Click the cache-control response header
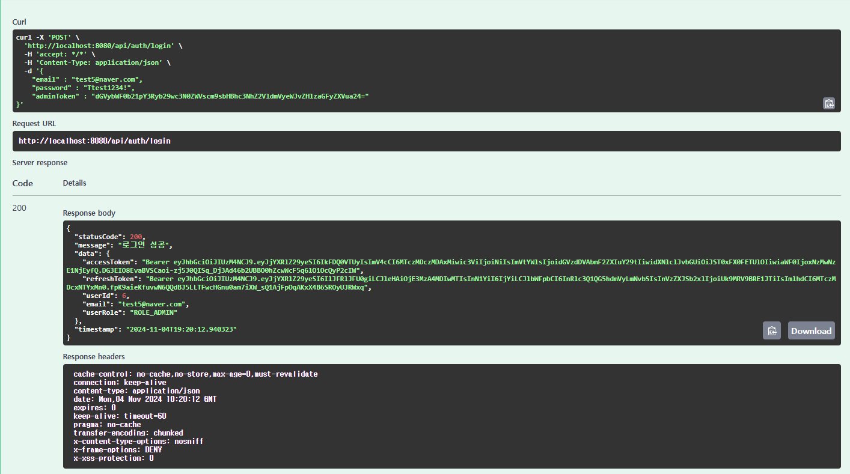 point(195,374)
